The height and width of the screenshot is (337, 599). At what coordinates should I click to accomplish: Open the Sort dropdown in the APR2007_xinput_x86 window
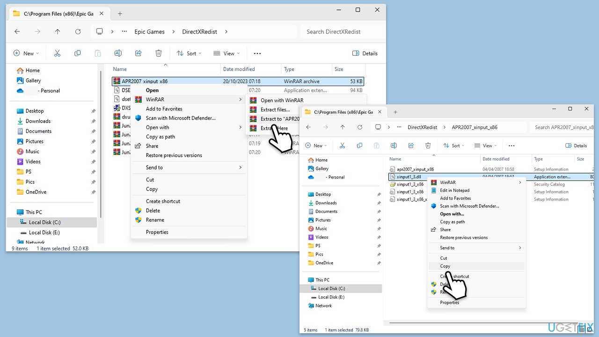(x=453, y=146)
